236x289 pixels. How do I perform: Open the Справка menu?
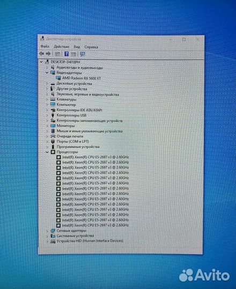click(x=91, y=47)
